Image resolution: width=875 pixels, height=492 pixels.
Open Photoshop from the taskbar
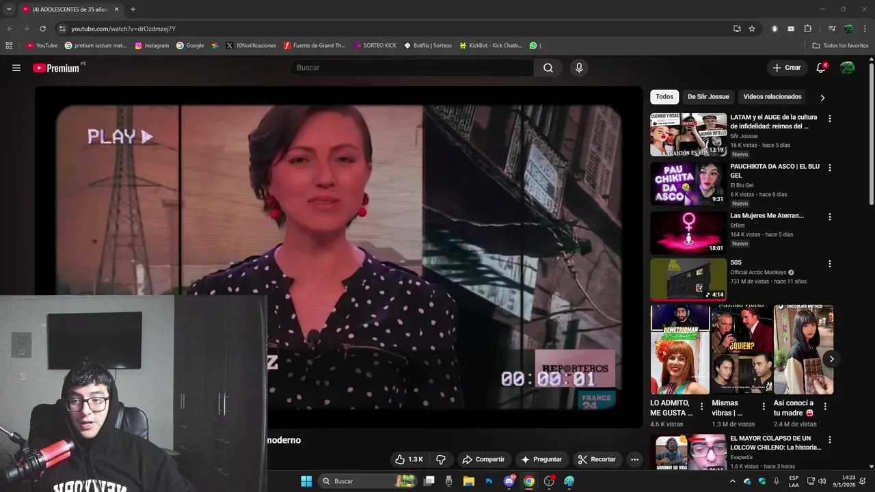(x=489, y=481)
